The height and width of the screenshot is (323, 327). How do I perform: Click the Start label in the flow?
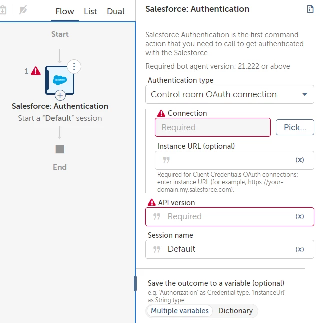coord(60,34)
